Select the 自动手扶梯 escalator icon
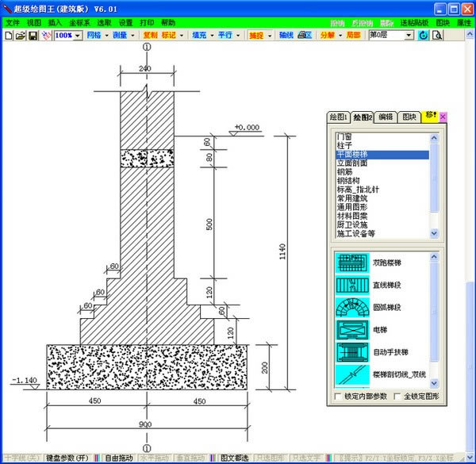Viewport: 476px width, 464px height. (x=351, y=351)
